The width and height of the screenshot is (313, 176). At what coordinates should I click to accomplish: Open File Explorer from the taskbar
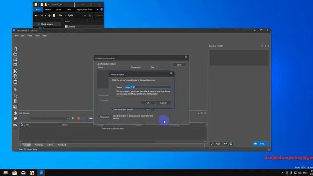coord(5,173)
